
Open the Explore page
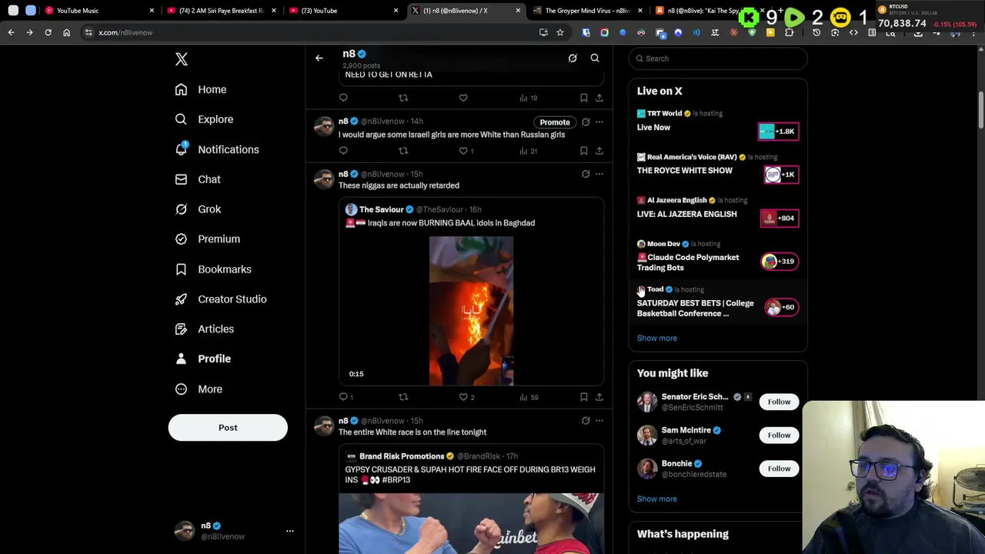pyautogui.click(x=205, y=119)
